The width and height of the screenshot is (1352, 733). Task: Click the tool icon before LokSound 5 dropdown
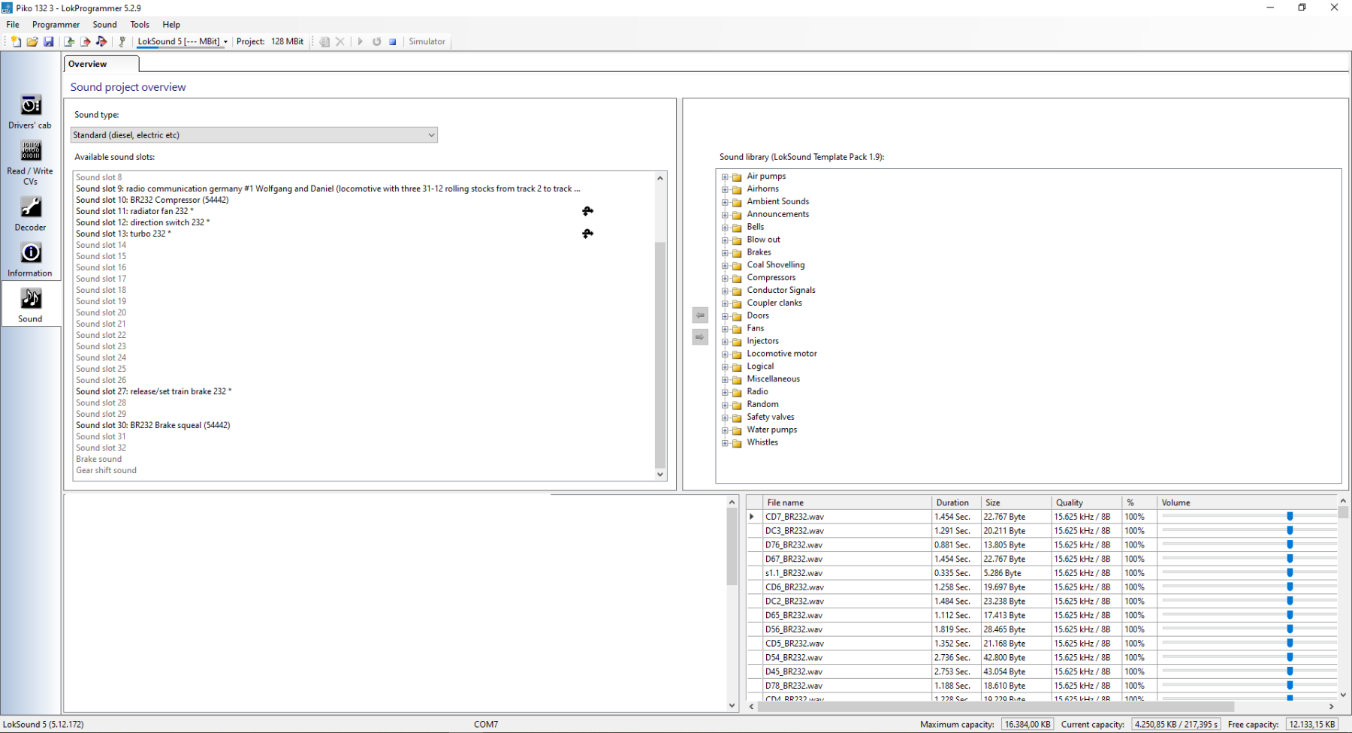click(x=122, y=41)
